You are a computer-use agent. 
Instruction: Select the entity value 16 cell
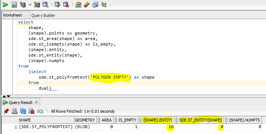(x=156, y=127)
